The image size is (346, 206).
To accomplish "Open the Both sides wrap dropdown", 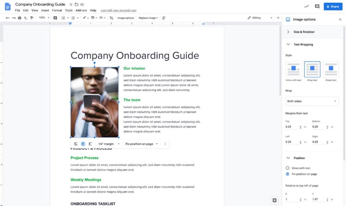I will click(312, 101).
